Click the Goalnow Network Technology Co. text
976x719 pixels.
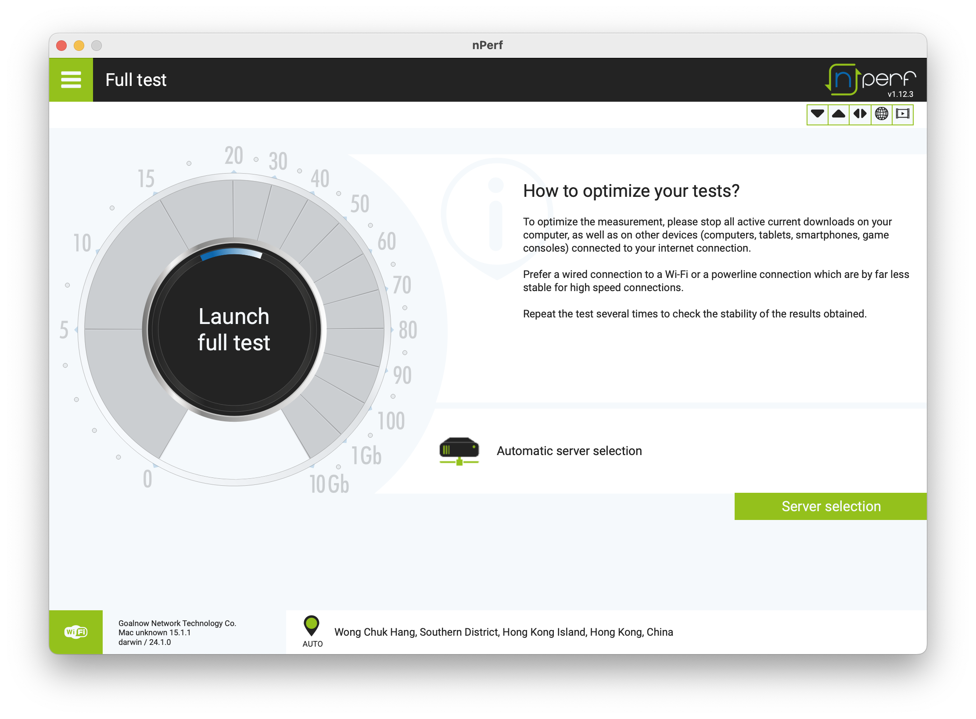[x=177, y=623]
